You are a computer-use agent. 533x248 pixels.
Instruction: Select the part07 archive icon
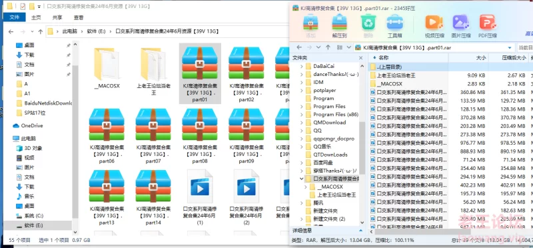point(153,125)
